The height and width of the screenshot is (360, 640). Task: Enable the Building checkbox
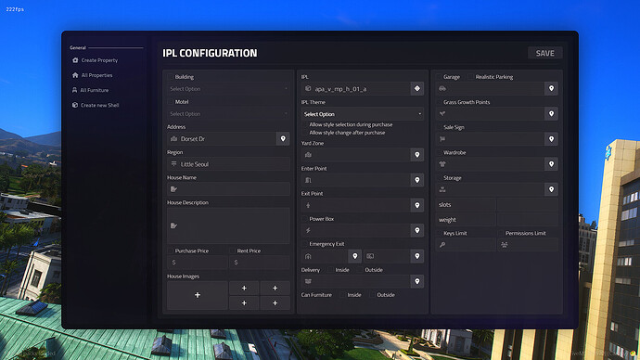pyautogui.click(x=171, y=77)
